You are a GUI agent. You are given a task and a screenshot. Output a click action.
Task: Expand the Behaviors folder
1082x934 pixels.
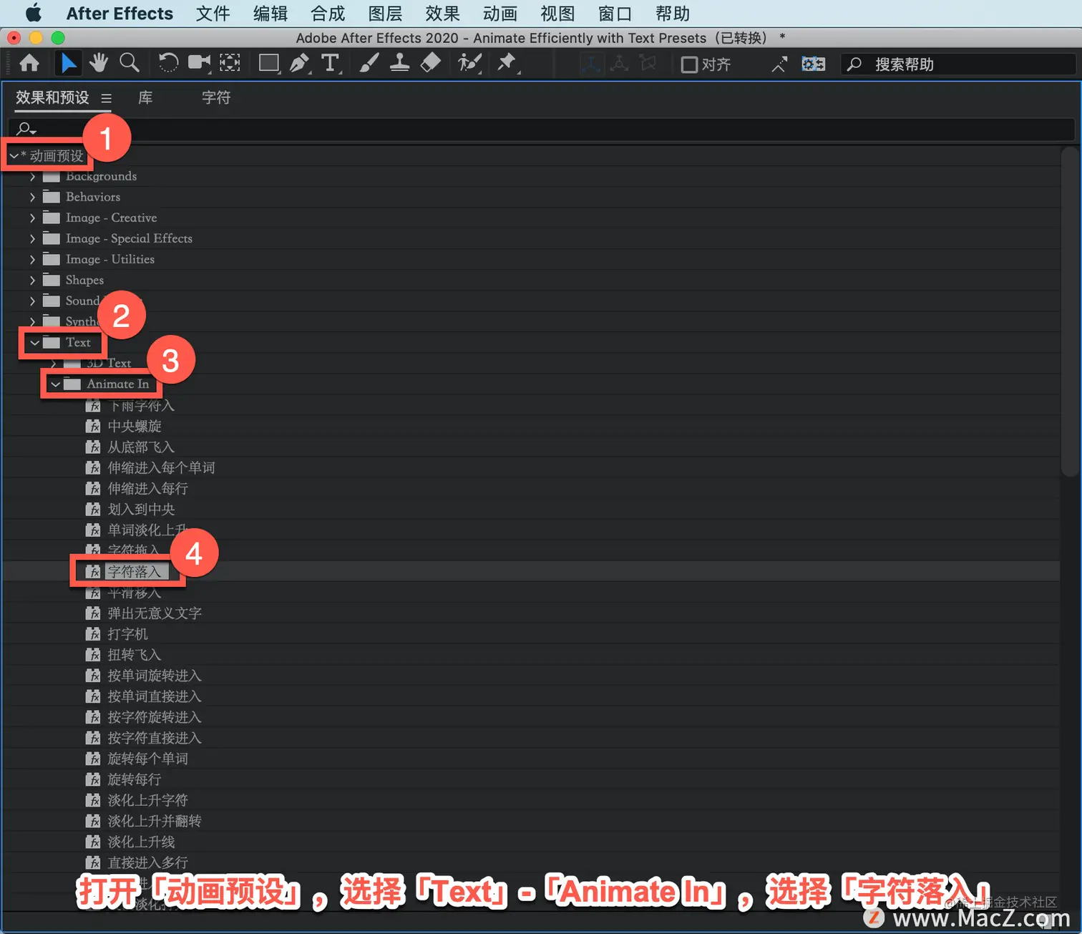pos(32,198)
